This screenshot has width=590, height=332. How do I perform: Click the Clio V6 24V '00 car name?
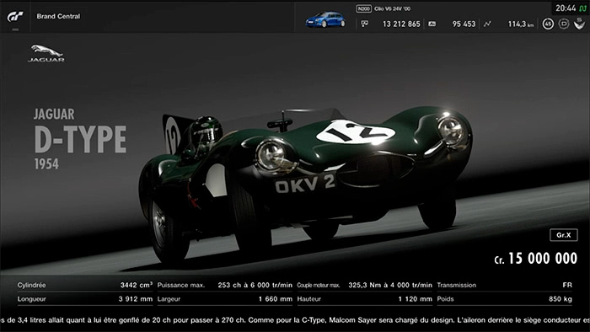click(393, 8)
